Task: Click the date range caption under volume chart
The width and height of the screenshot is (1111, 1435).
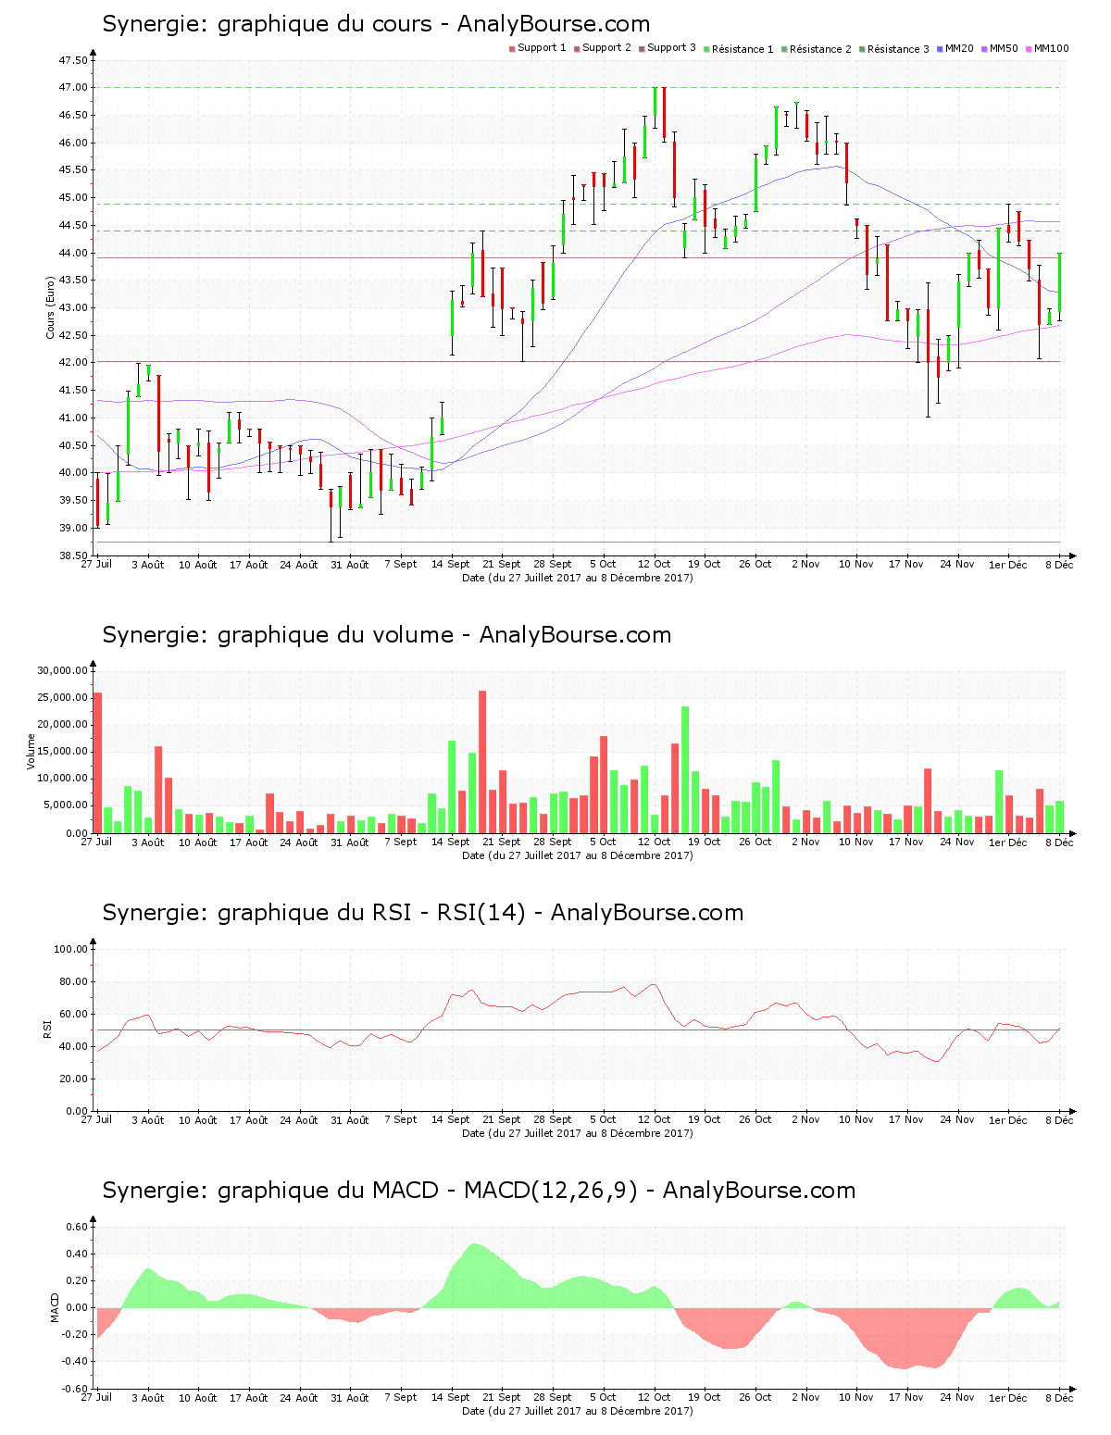Action: pyautogui.click(x=578, y=855)
